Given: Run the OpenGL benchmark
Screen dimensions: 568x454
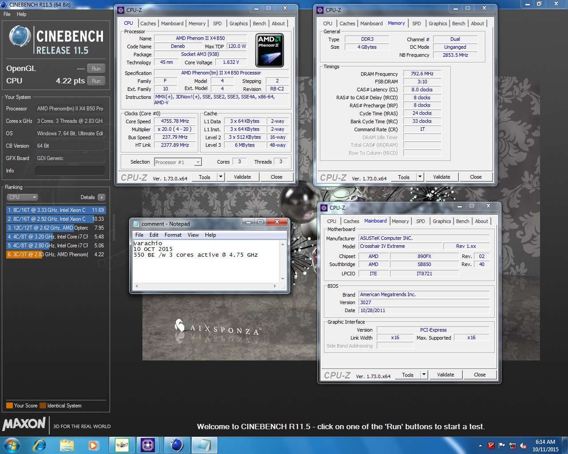Looking at the screenshot, I should pyautogui.click(x=96, y=69).
